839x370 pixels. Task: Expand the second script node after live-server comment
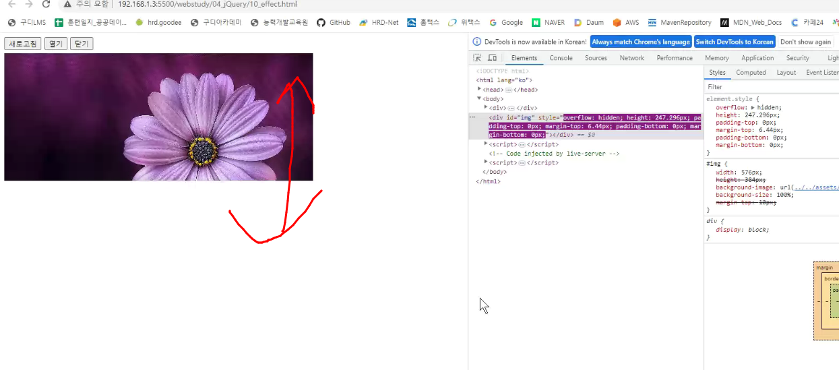(486, 162)
